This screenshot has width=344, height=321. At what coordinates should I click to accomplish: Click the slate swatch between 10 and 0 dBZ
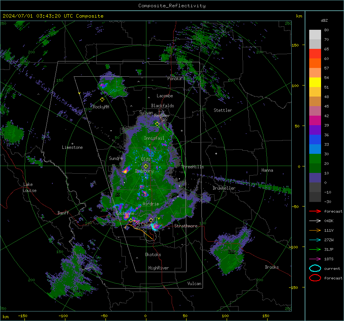(315, 178)
